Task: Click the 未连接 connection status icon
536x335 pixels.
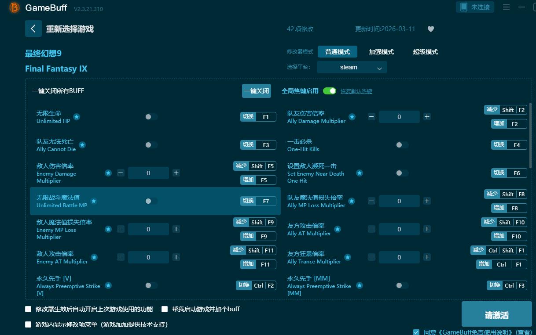Action: click(464, 7)
